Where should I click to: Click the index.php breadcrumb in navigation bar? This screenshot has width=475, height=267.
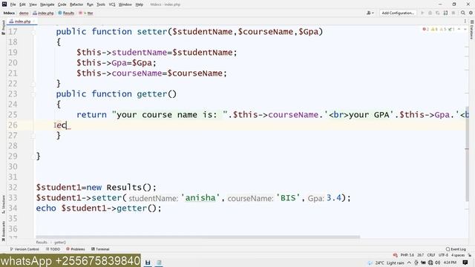43,13
